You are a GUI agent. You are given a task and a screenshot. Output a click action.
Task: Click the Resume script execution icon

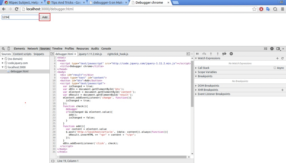(197, 53)
